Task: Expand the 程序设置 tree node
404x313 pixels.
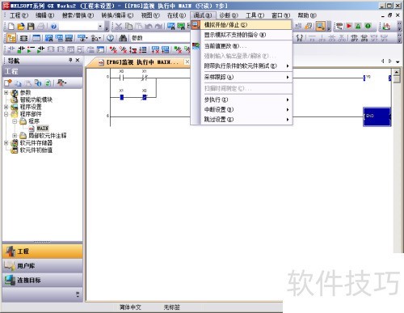Action: coord(6,107)
